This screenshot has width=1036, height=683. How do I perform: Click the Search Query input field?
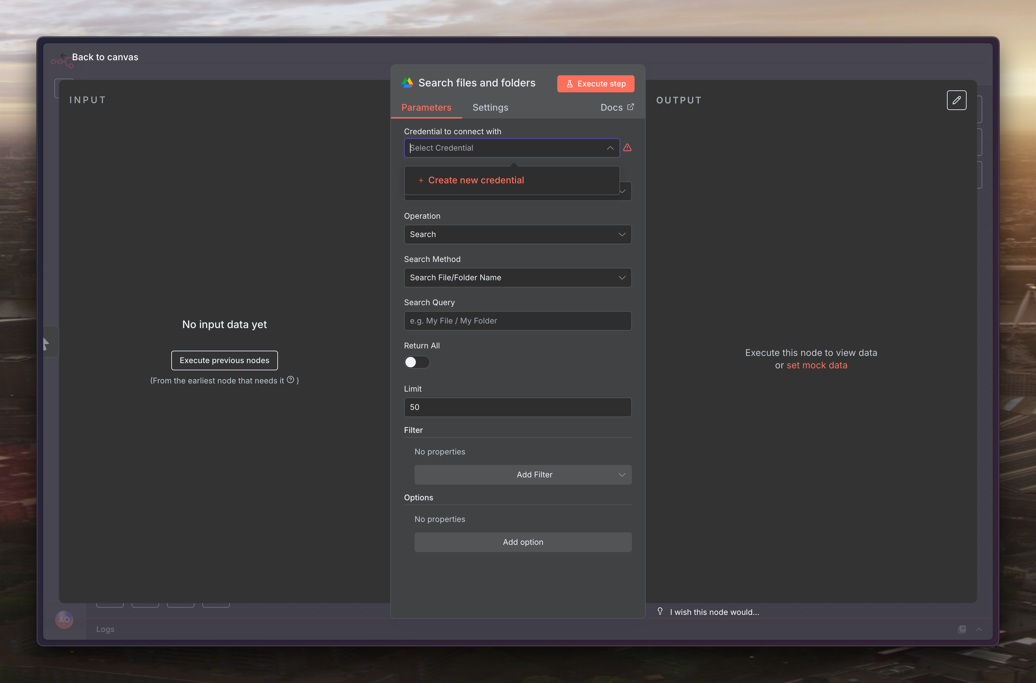pos(517,321)
